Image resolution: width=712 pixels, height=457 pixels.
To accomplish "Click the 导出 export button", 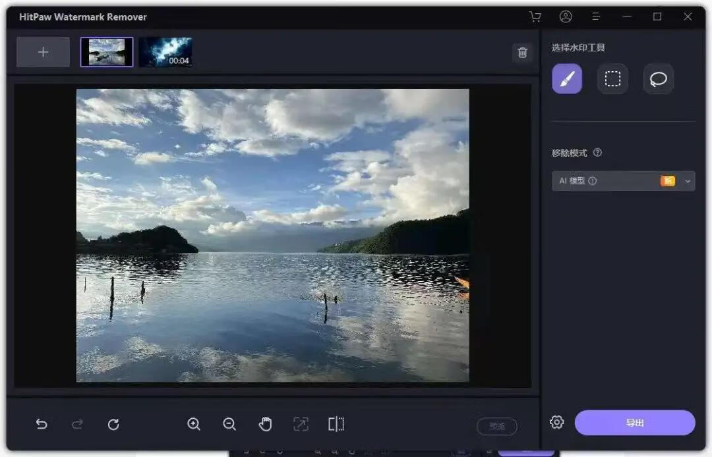I will 635,423.
